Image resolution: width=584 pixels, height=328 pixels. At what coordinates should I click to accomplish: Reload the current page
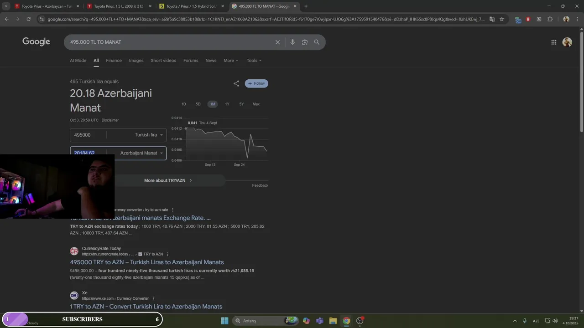click(28, 19)
